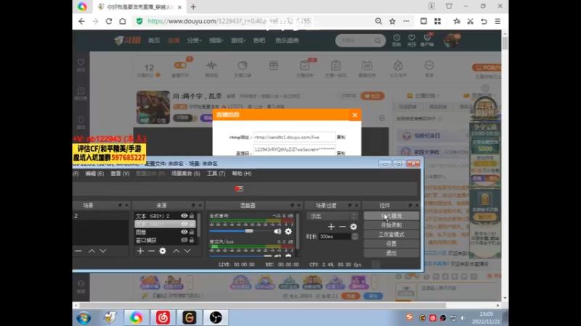
Task: Open NetEase Cloud Music from the taskbar
Action: [x=163, y=317]
